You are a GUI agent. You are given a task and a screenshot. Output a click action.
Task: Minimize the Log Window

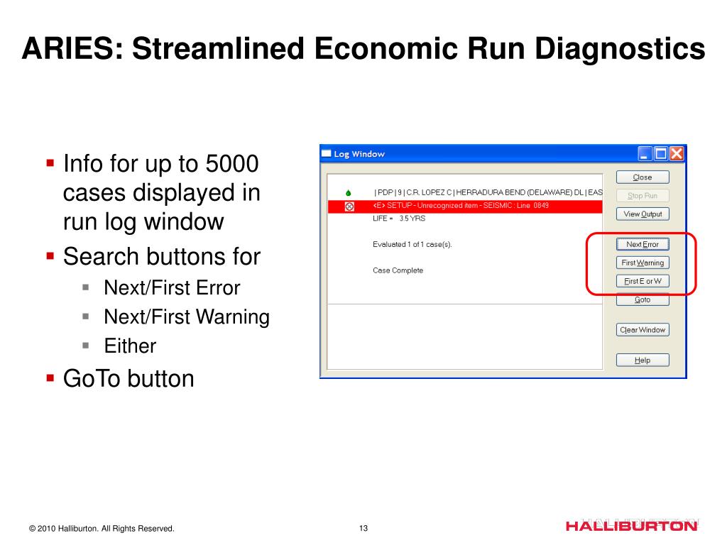645,153
